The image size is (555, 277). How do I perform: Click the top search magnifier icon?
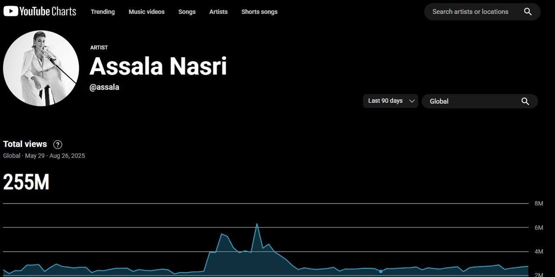click(x=528, y=12)
